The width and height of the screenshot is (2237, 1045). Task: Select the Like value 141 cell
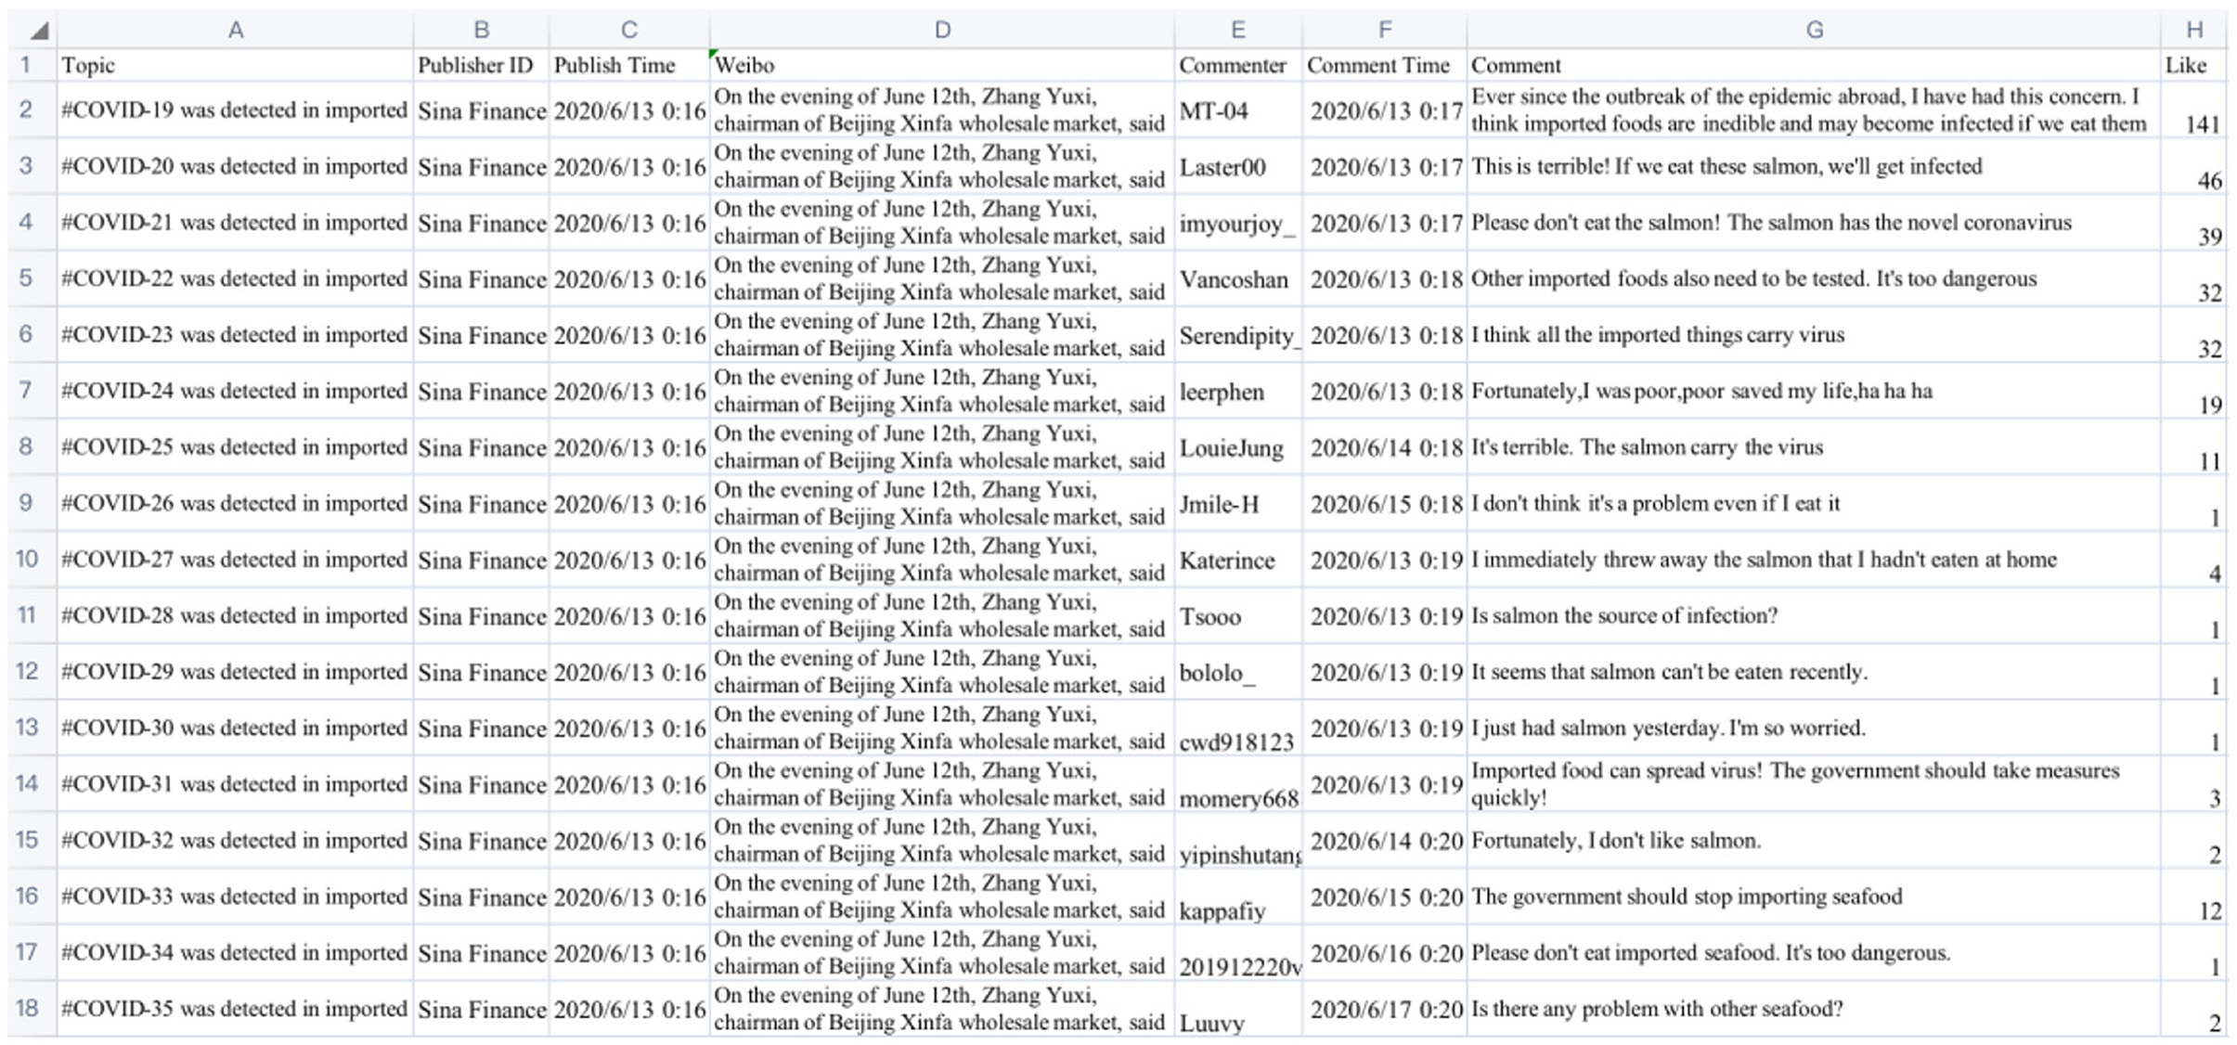[x=2194, y=110]
